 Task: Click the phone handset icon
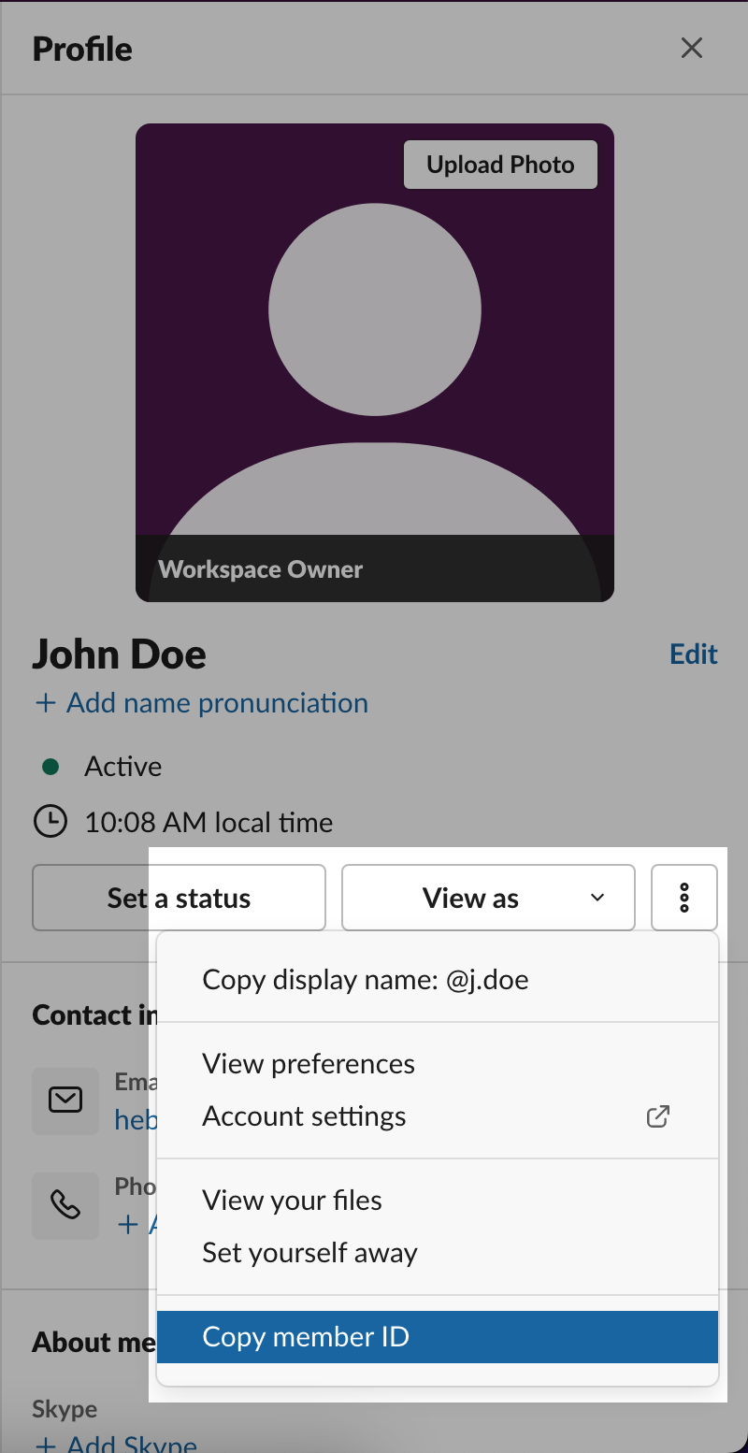(65, 1205)
